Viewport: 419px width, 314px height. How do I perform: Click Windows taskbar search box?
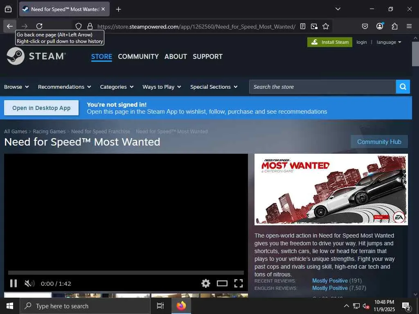click(85, 306)
